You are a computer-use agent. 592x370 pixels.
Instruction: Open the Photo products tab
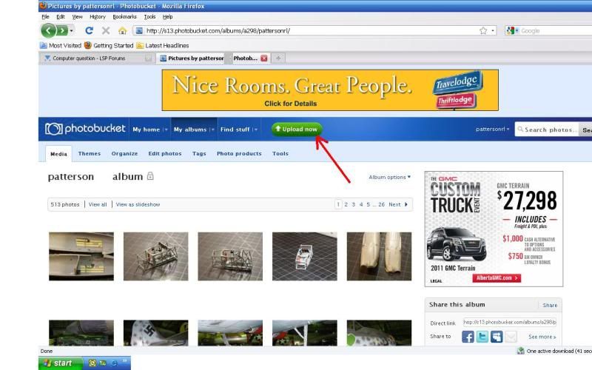coord(239,154)
